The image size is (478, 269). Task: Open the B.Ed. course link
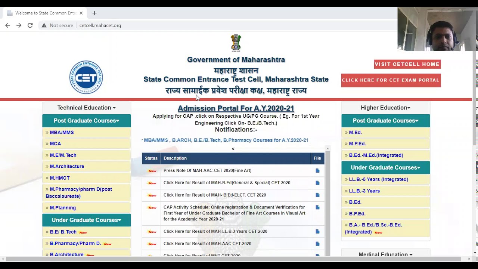pyautogui.click(x=355, y=202)
